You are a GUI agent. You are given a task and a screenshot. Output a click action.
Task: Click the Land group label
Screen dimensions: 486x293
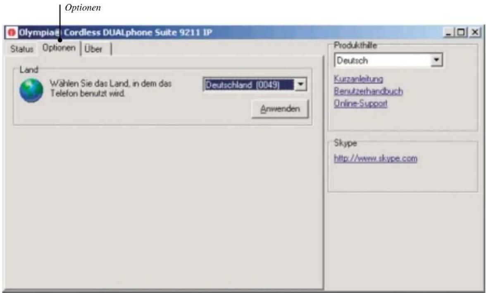tap(29, 69)
